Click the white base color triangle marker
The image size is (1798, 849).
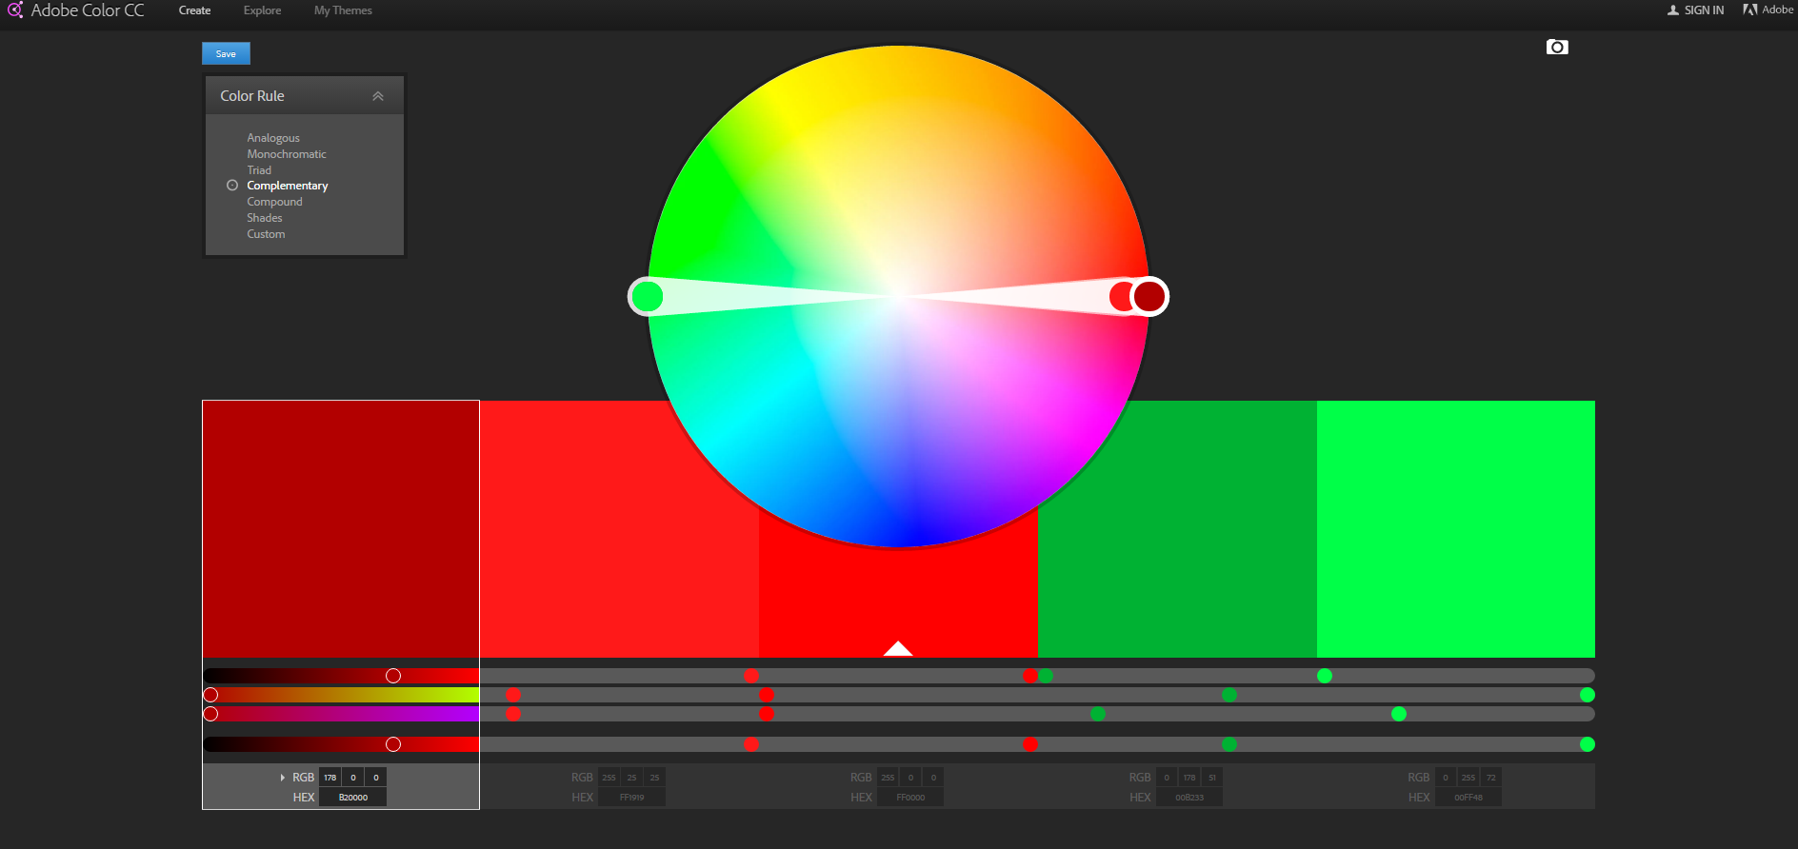(x=898, y=649)
